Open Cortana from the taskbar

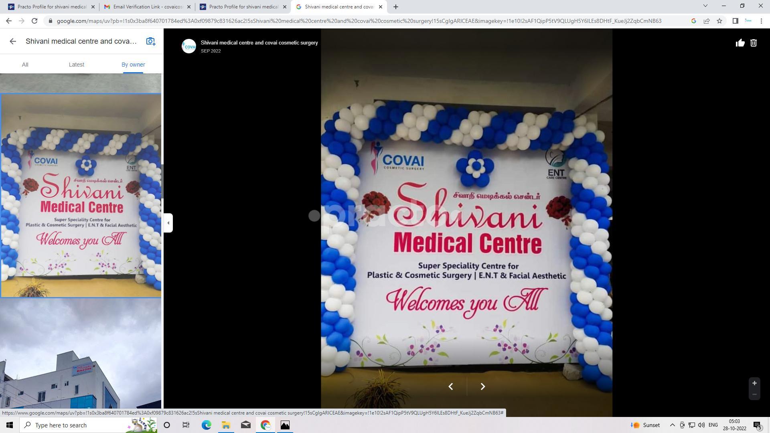tap(167, 425)
